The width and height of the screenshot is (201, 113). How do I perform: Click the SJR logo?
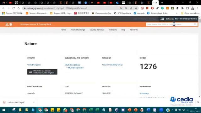pos(9,24)
